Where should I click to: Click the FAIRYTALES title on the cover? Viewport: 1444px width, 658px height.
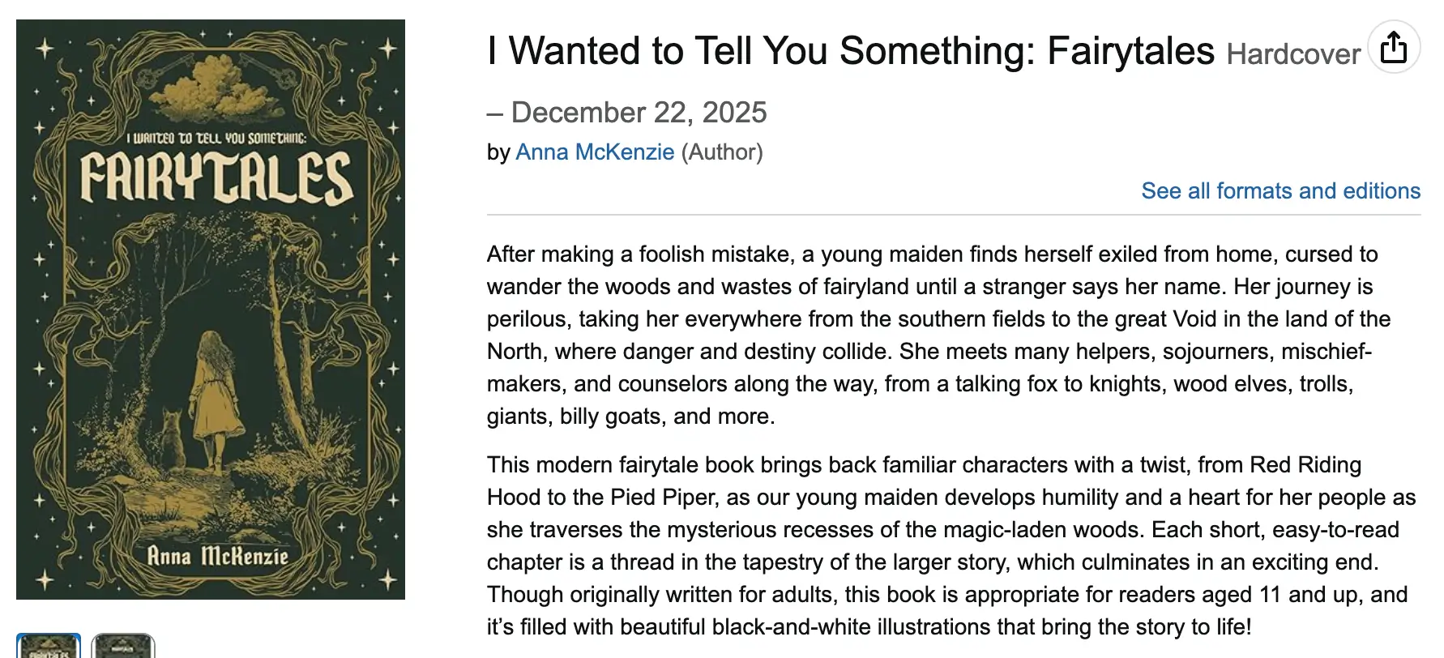pos(216,178)
